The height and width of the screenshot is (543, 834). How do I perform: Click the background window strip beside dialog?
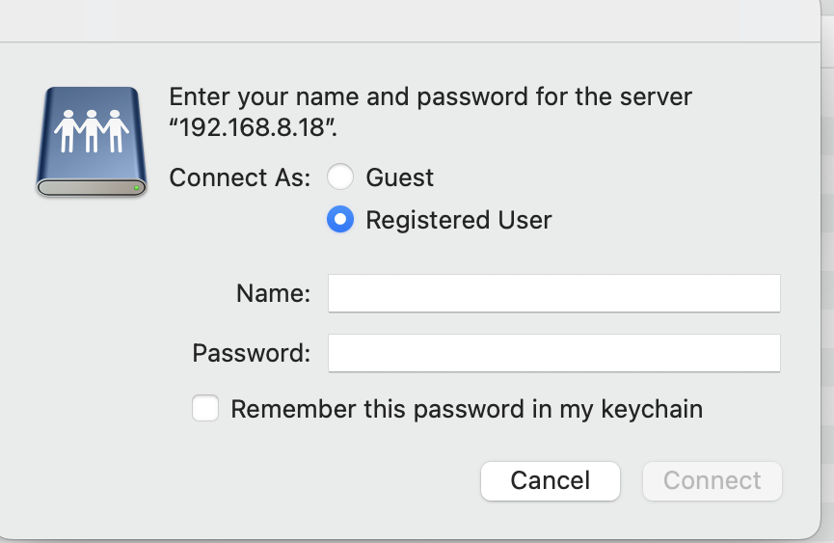click(x=827, y=266)
